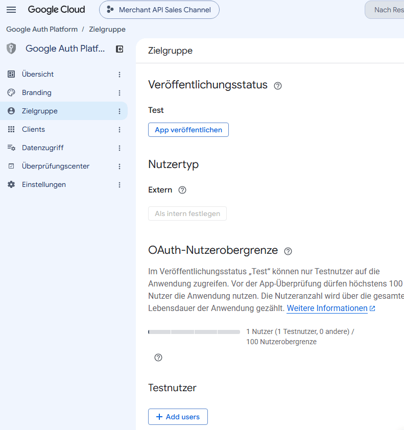404x430 pixels.
Task: Open Datenzugriff in the sidebar
Action: pyautogui.click(x=43, y=148)
